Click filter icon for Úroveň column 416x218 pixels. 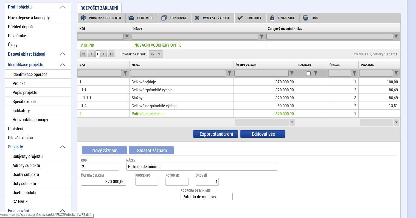coord(354,73)
